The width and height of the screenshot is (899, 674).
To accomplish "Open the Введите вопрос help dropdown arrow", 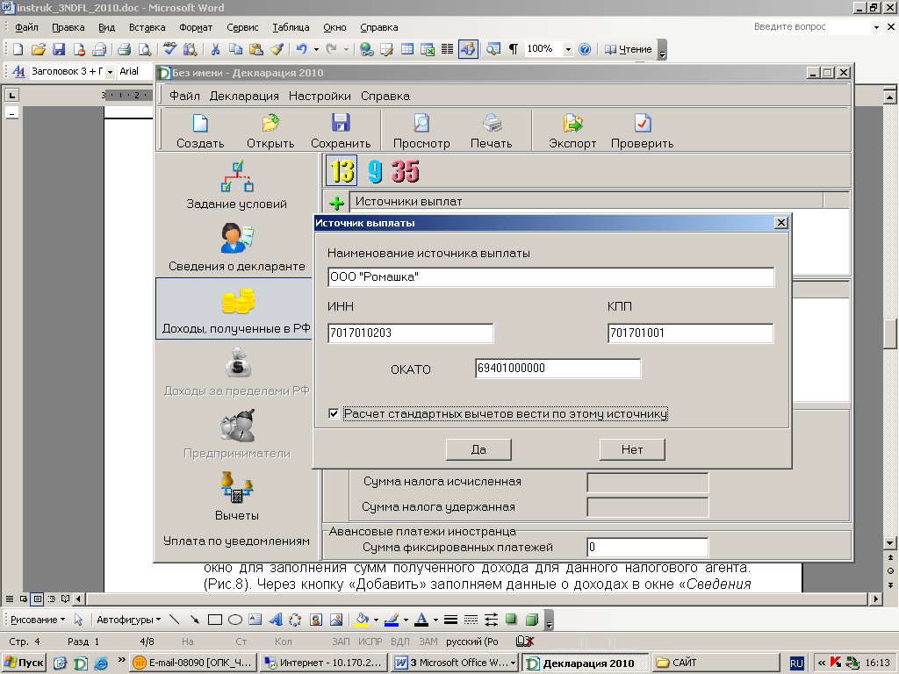I will point(876,27).
